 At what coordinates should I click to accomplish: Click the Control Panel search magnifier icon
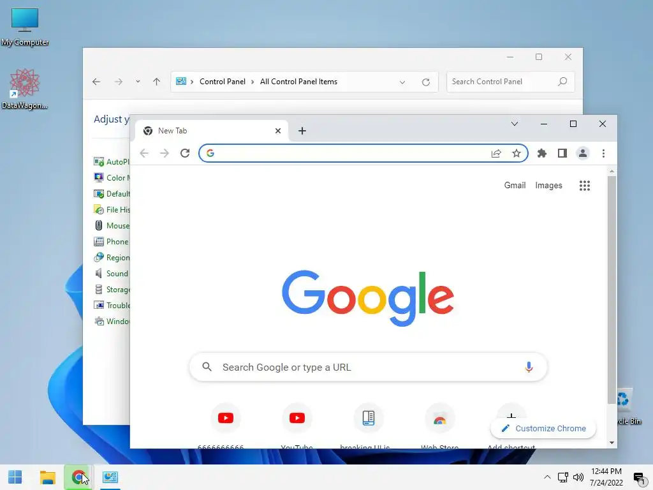pyautogui.click(x=562, y=82)
